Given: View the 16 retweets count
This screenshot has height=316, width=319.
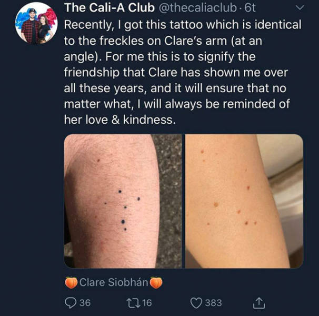Looking at the screenshot, I should [146, 303].
